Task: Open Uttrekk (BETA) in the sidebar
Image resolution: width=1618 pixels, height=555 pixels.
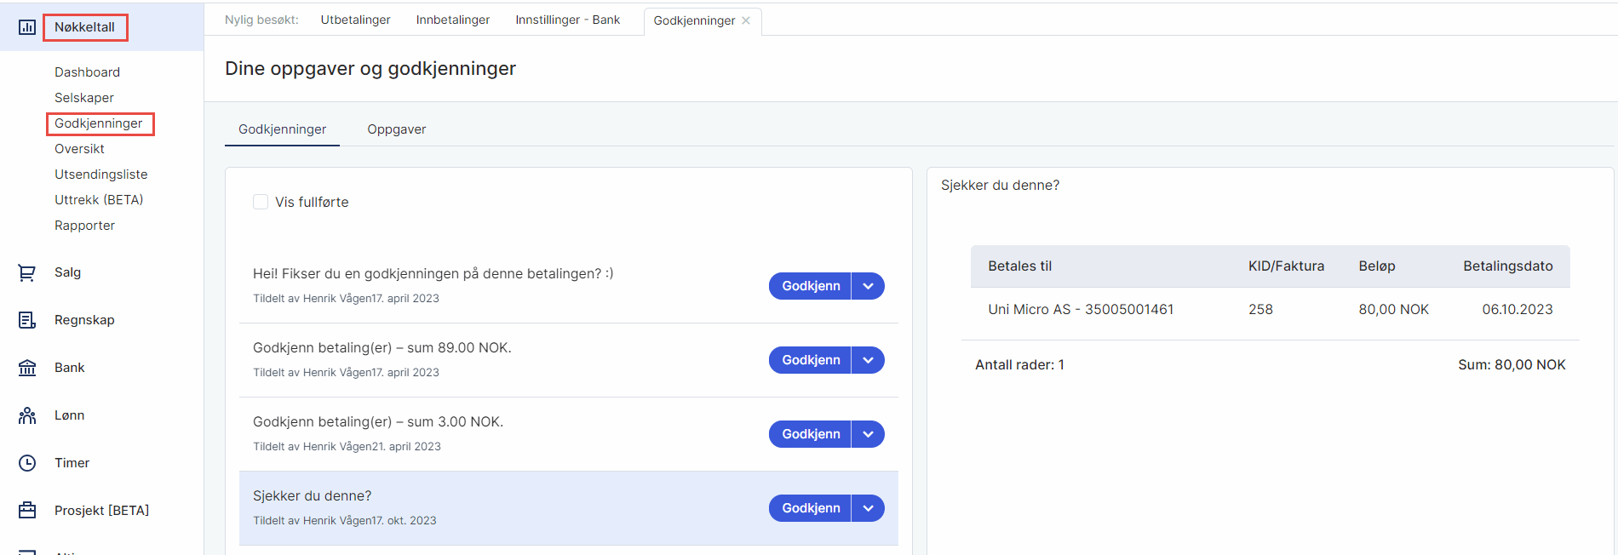Action: (x=99, y=200)
